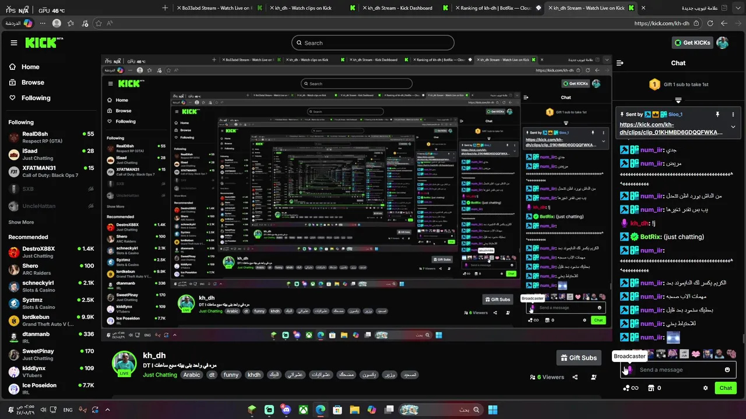Show hidden system tray icons
Viewport: 746px width, 419px height.
107,410
